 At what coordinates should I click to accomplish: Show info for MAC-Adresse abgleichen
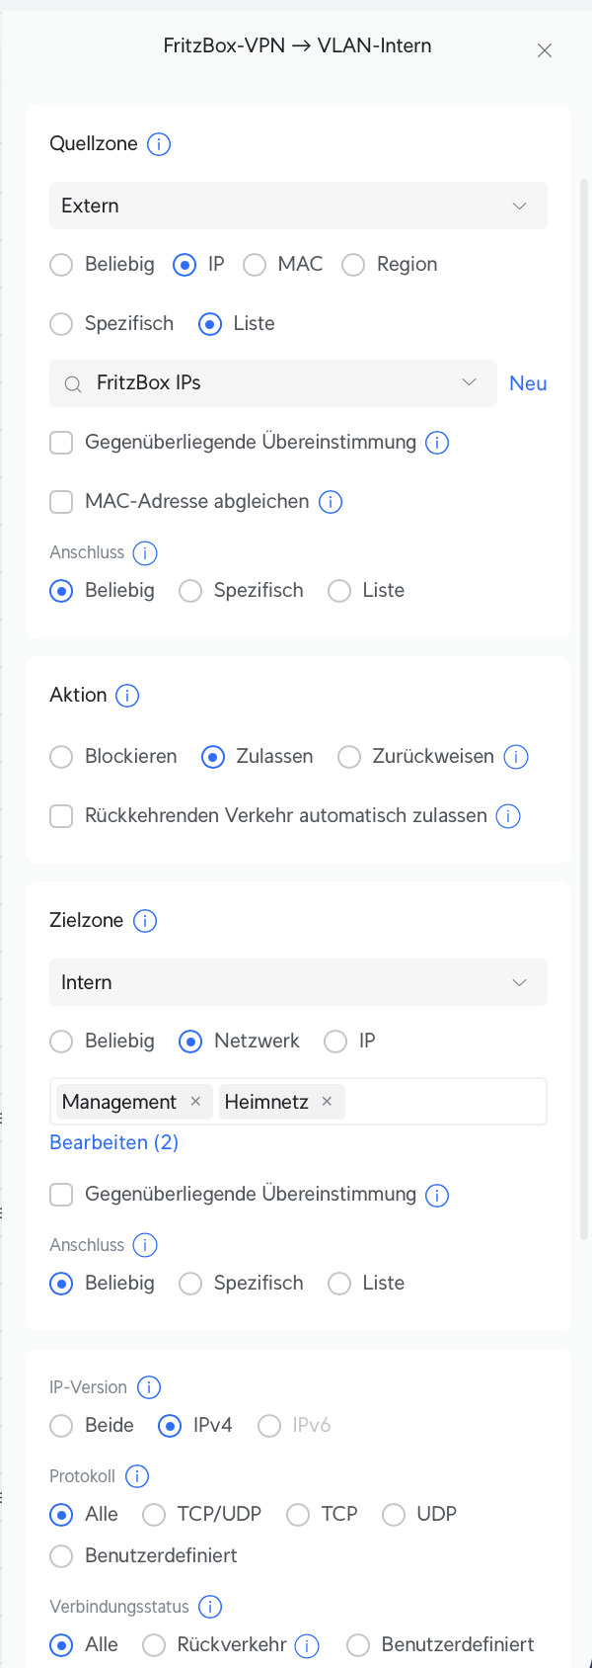pos(331,502)
